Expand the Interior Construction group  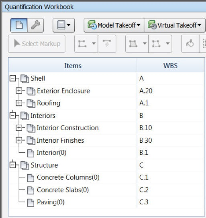pyautogui.click(x=19, y=128)
